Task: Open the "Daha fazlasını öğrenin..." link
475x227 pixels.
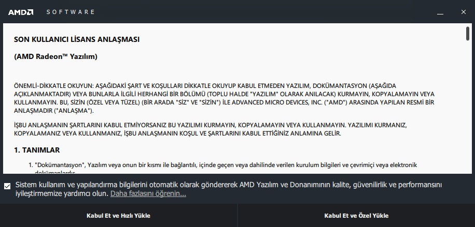Action: point(148,193)
